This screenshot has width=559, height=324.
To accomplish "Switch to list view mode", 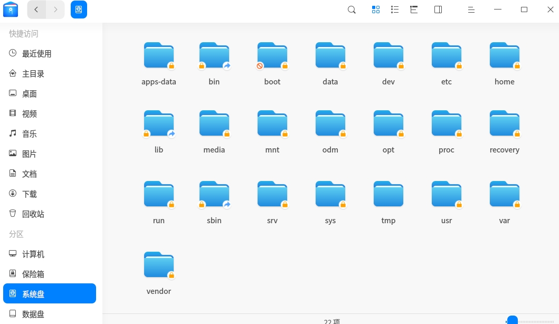I will 395,9.
